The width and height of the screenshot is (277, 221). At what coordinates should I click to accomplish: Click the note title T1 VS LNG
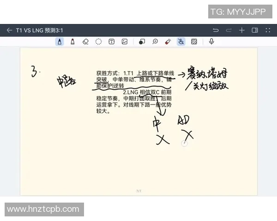click(39, 30)
